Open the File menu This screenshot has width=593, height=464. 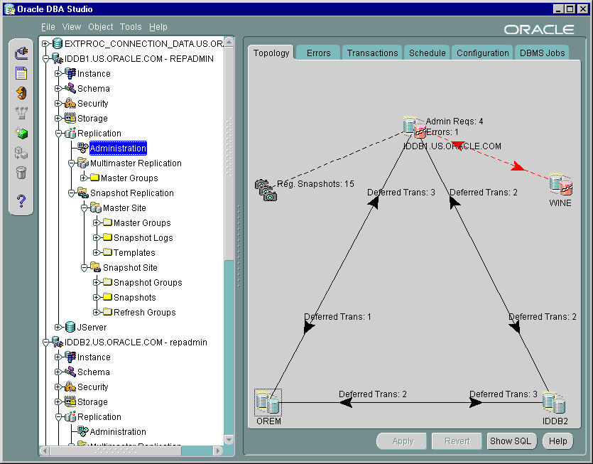click(x=48, y=27)
